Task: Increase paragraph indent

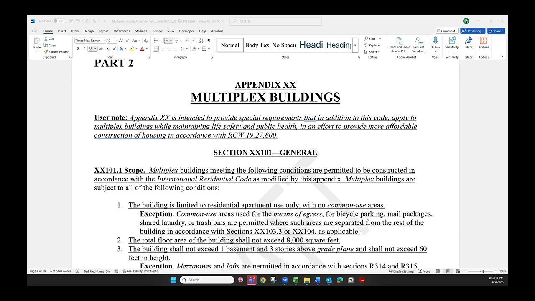Action: pos(194,41)
